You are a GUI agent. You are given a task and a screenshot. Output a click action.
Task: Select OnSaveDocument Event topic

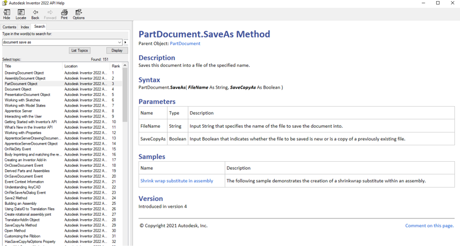(23, 176)
